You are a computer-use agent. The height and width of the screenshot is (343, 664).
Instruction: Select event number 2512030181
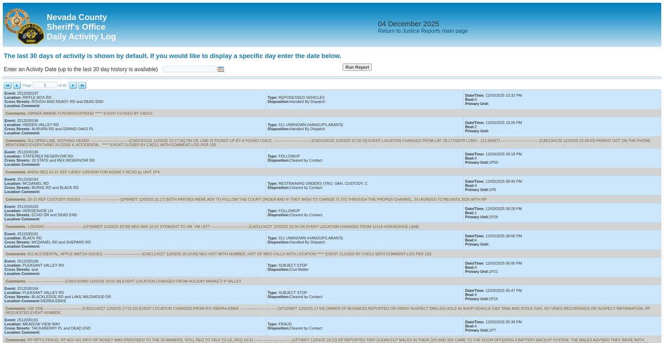(28, 233)
